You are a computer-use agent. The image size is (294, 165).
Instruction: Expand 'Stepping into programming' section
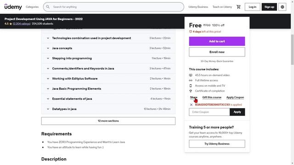point(108,58)
